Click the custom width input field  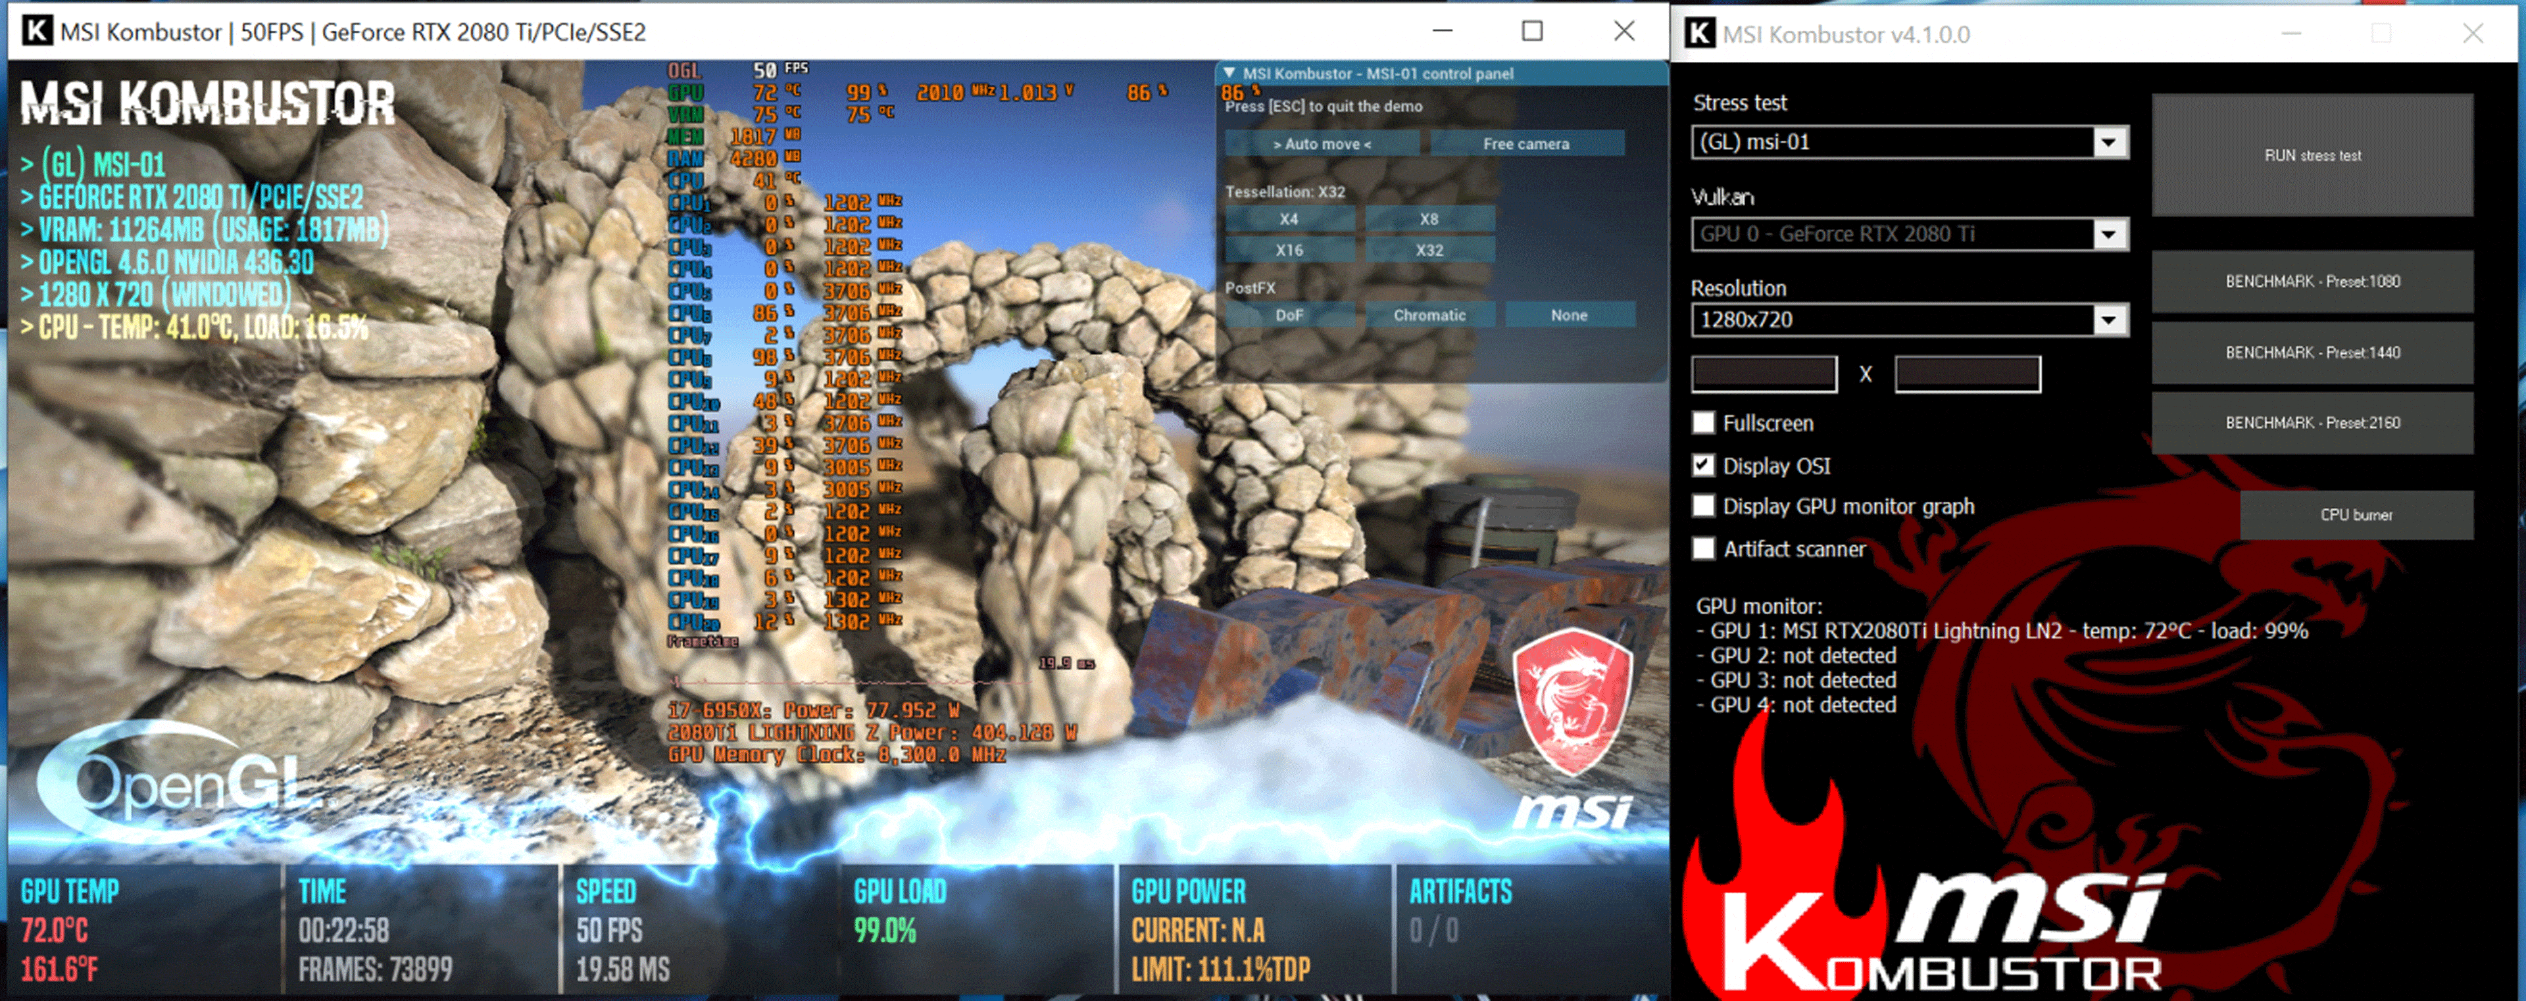tap(1764, 374)
